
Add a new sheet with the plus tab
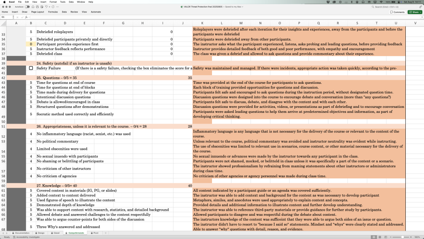tap(106, 233)
